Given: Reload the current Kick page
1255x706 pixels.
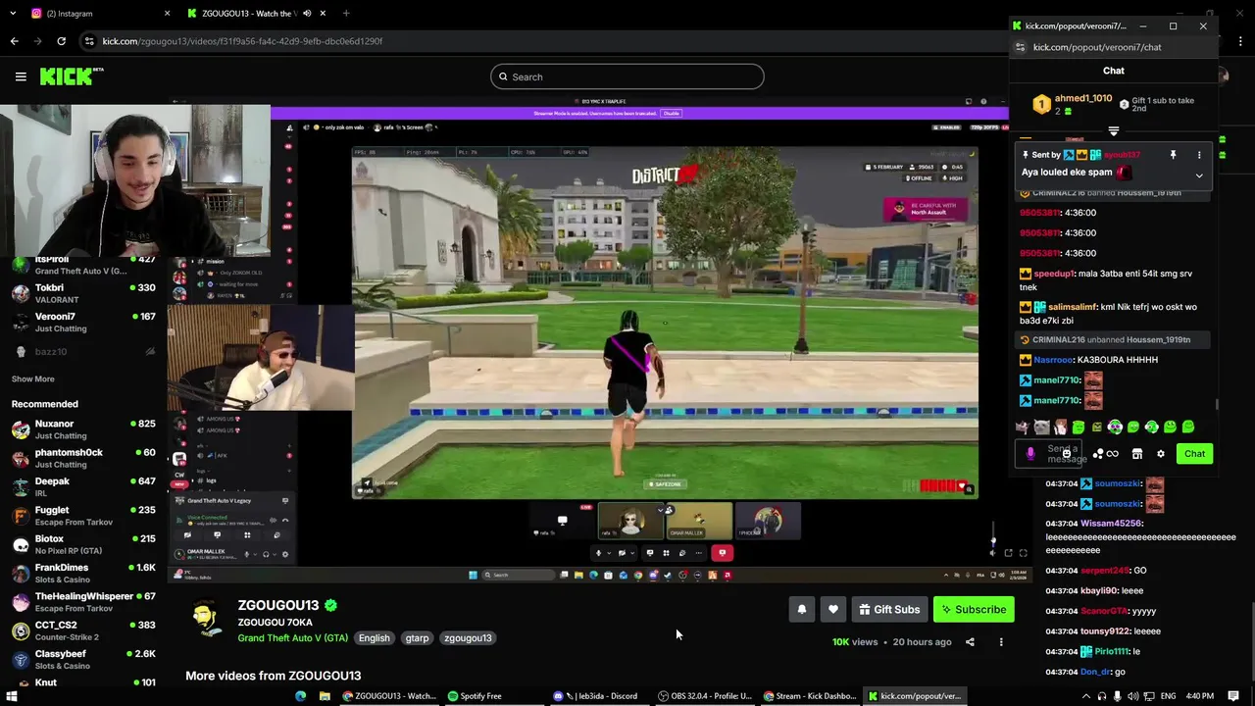Looking at the screenshot, I should pos(61,41).
